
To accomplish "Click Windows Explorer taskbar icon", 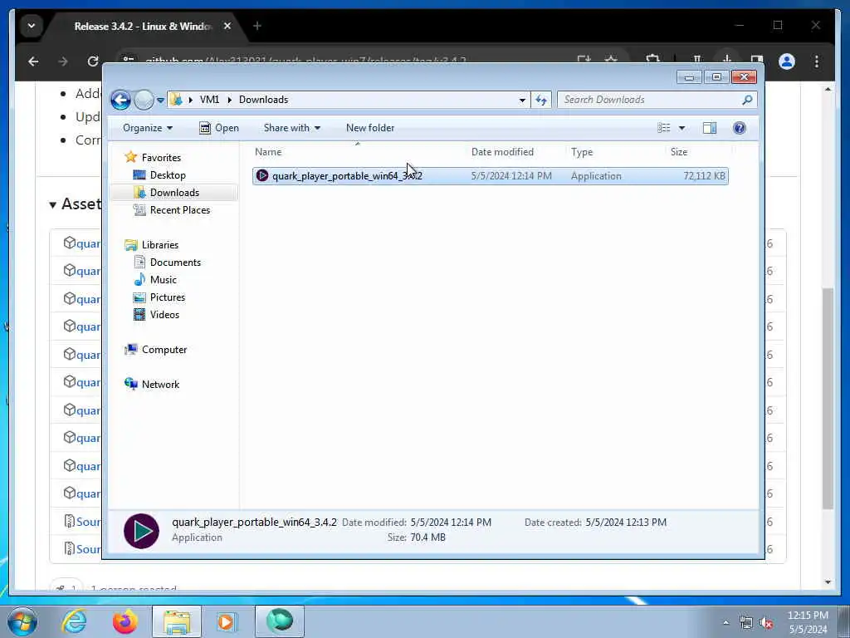I will (x=177, y=621).
